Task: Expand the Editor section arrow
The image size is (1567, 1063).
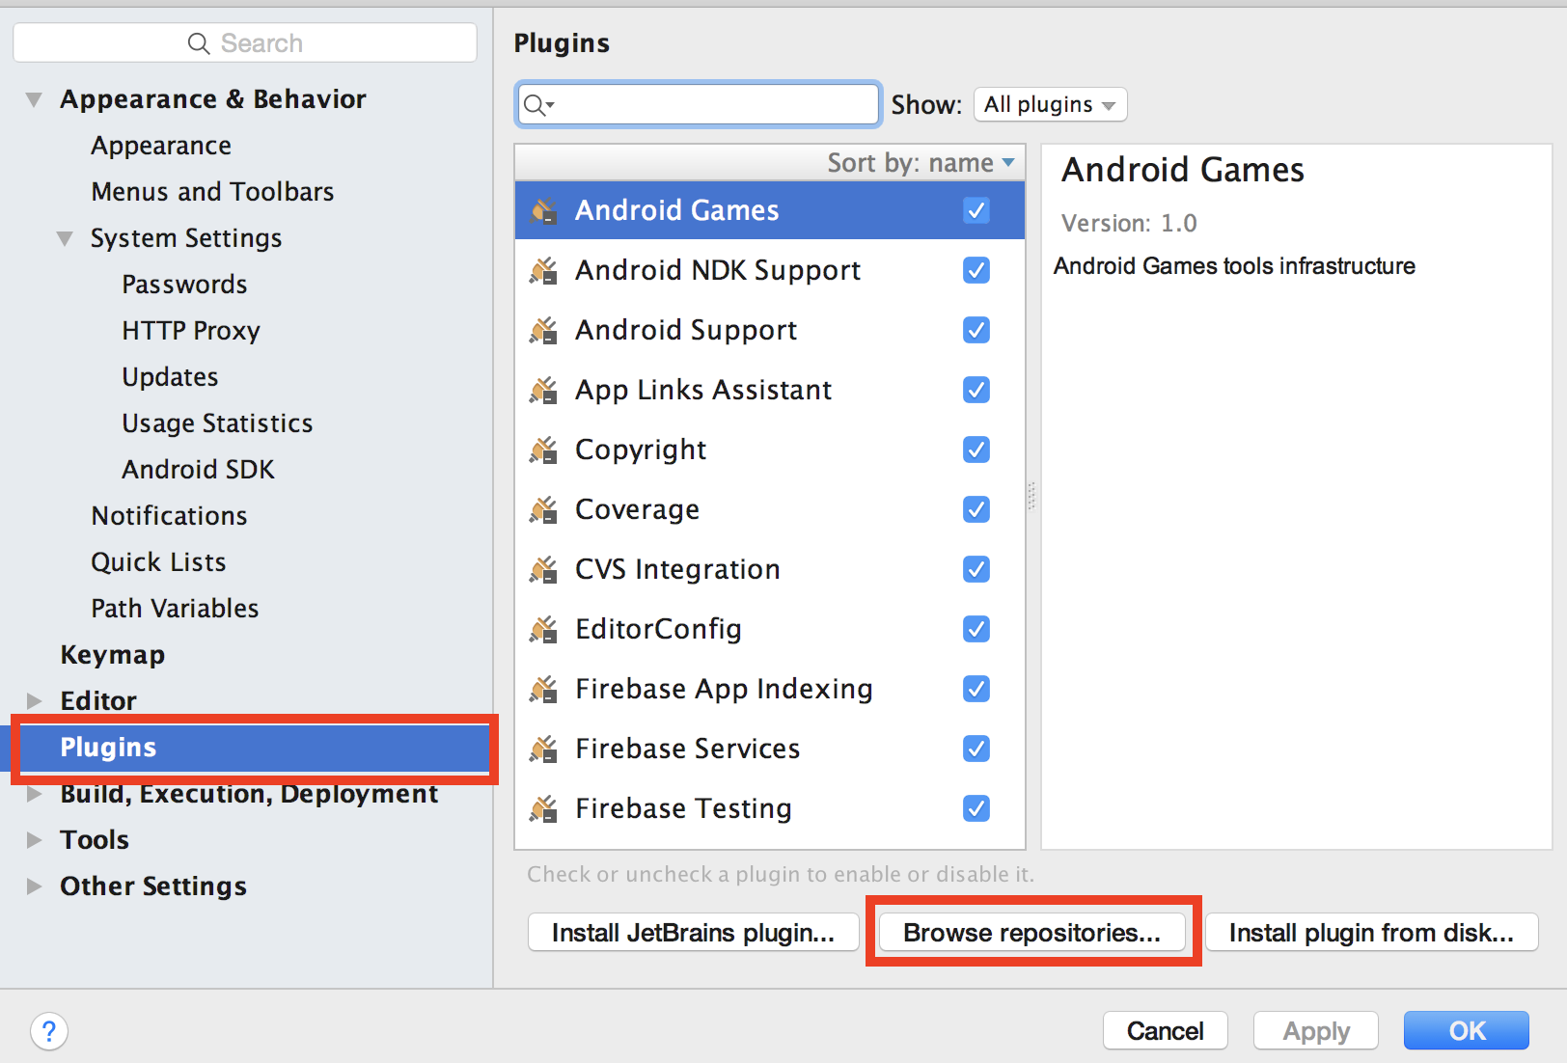Action: tap(34, 700)
